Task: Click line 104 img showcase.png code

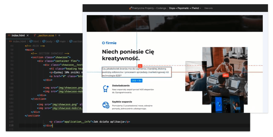Action: 60,105
